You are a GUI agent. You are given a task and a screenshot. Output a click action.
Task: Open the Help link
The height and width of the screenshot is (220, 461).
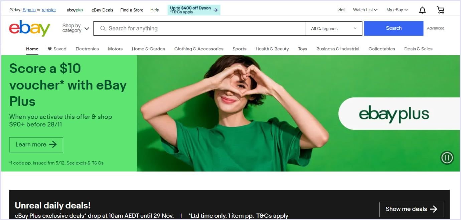coord(155,10)
